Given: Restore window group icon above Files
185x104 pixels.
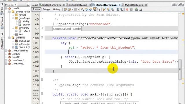Looking at the screenshot, I should pos(2,4).
